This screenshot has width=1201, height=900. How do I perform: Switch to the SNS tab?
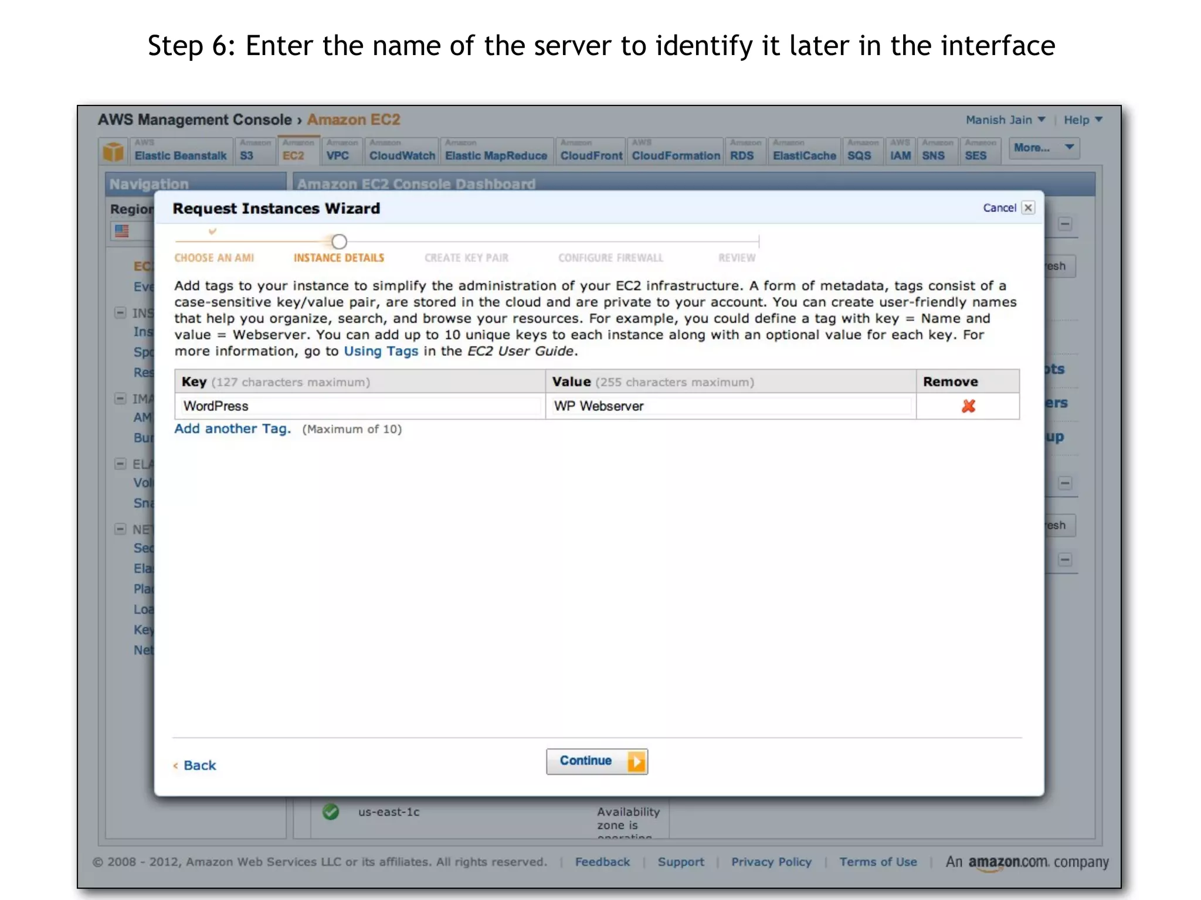[937, 151]
